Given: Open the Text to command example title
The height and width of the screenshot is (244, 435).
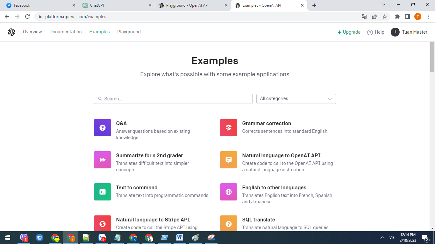Looking at the screenshot, I should tap(137, 188).
